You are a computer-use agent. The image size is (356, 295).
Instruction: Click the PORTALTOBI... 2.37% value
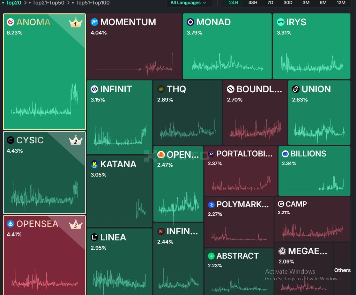pyautogui.click(x=215, y=163)
